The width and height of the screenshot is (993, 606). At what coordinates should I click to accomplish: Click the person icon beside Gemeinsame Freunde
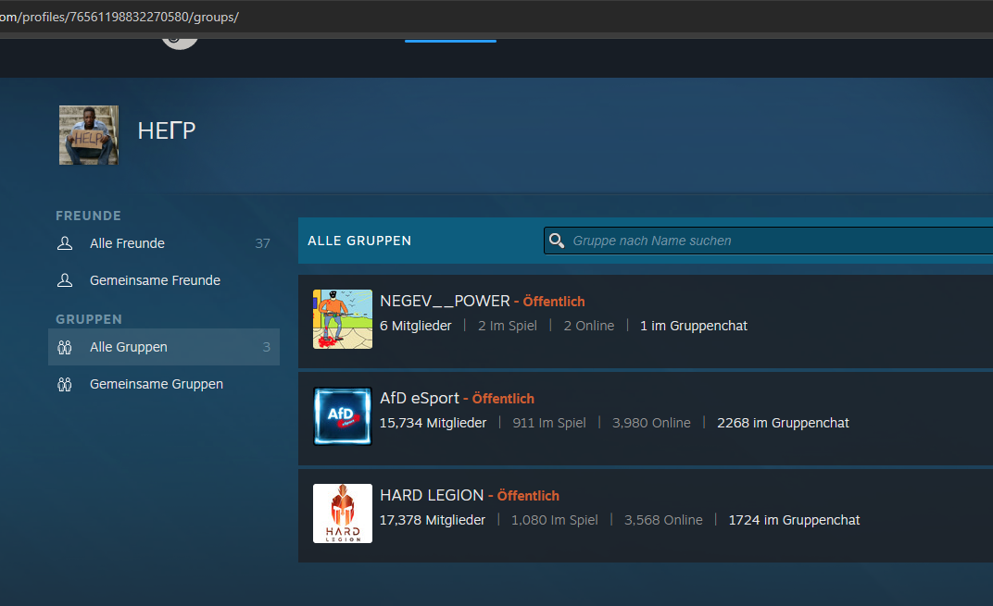[65, 280]
